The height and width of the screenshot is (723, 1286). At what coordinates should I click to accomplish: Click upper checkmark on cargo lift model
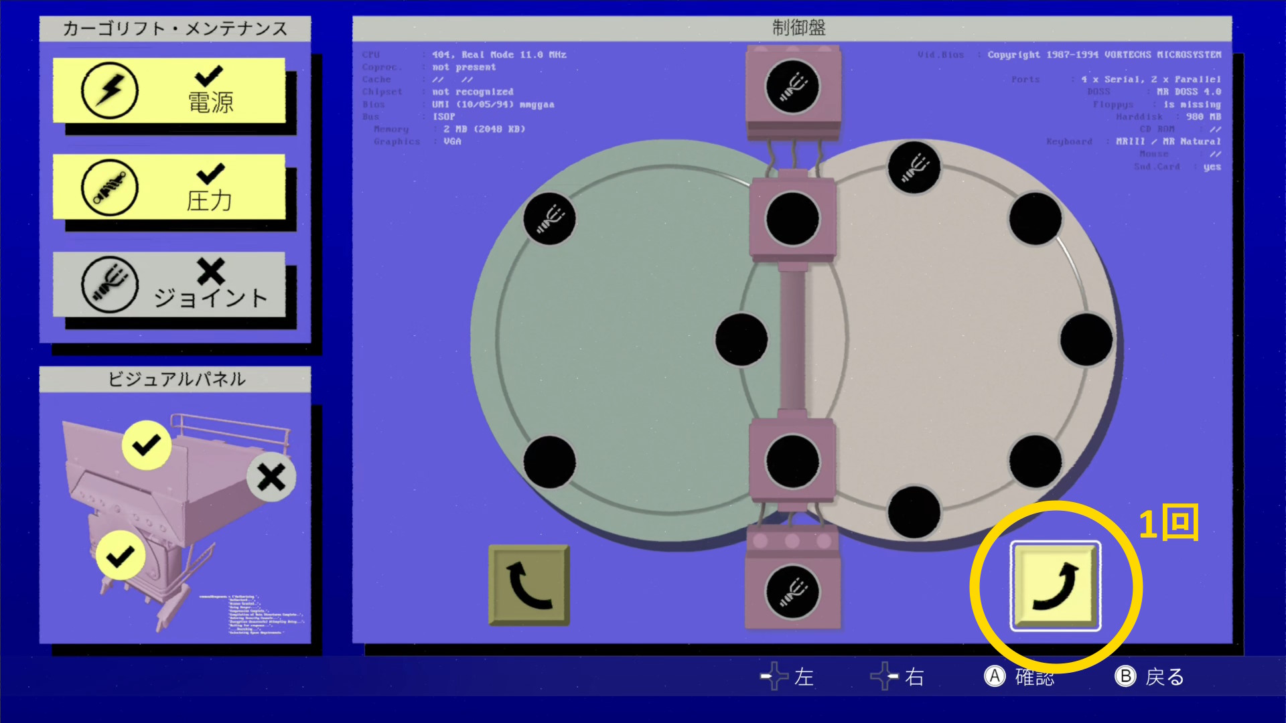click(146, 445)
